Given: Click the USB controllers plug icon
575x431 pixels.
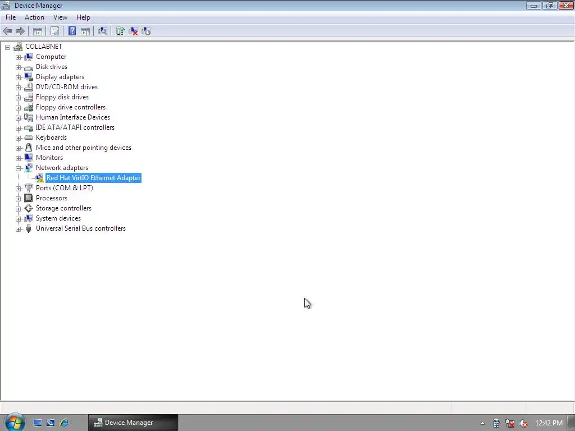Looking at the screenshot, I should coord(29,229).
